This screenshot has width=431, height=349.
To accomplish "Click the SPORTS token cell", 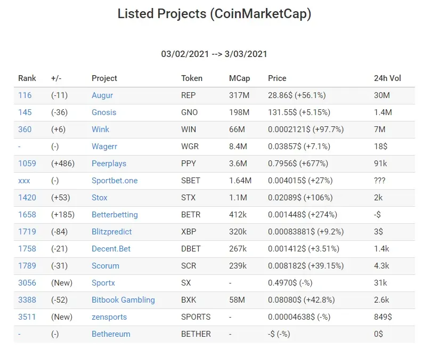I will point(196,317).
